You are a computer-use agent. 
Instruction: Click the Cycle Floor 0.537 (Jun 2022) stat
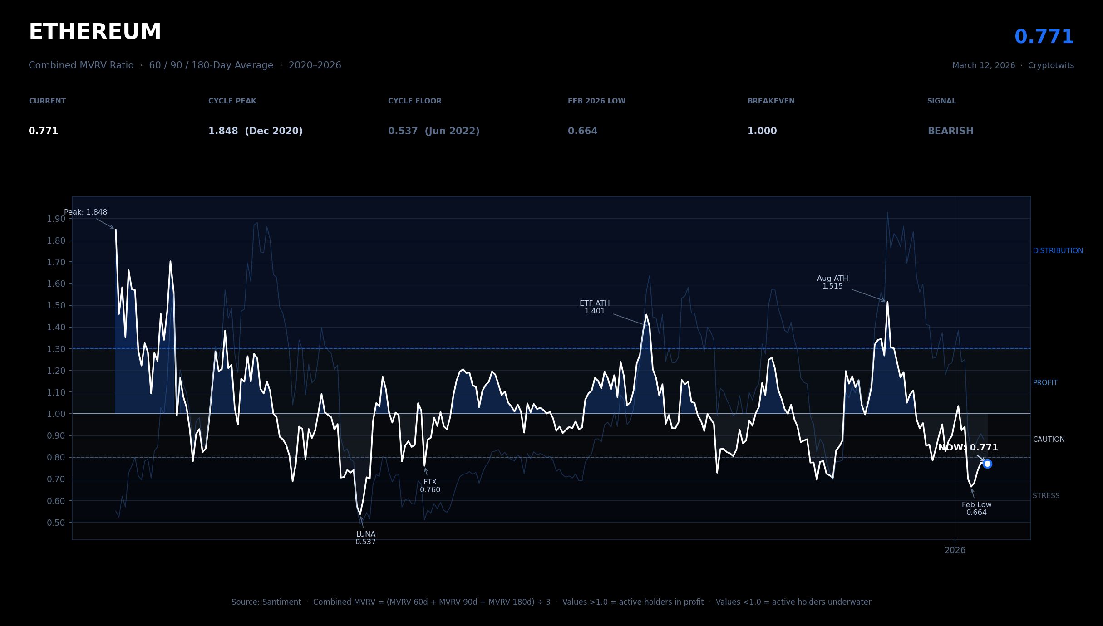pyautogui.click(x=433, y=131)
